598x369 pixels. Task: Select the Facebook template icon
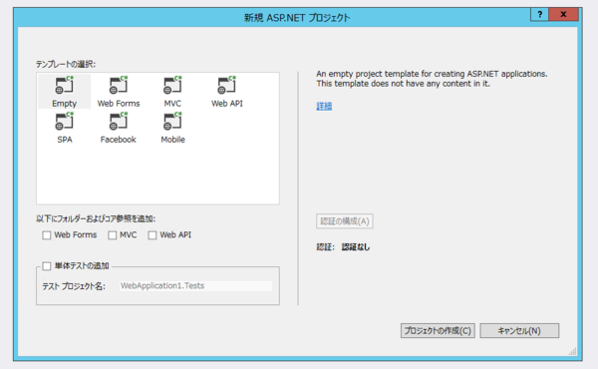click(119, 122)
